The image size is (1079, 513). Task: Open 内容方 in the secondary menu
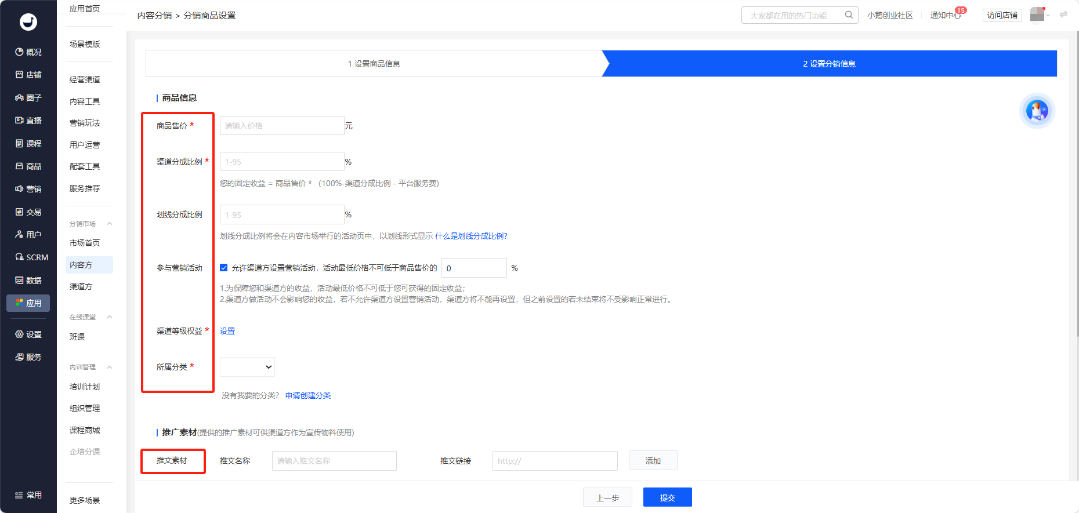point(89,265)
